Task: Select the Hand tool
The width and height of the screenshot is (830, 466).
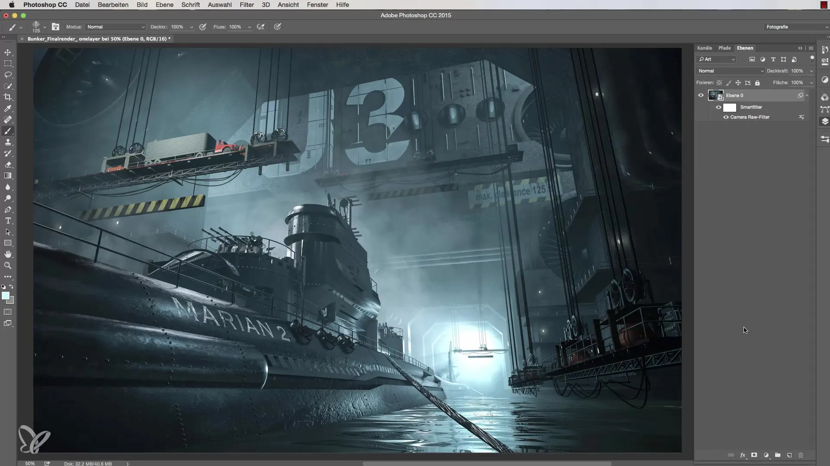Action: (8, 255)
